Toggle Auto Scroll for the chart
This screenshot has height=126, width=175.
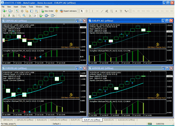coord(30,16)
